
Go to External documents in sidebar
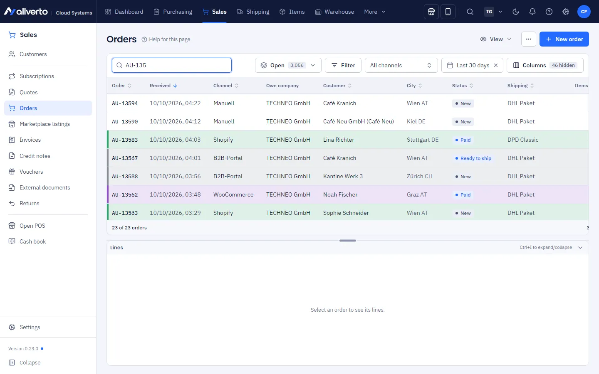tap(48, 187)
